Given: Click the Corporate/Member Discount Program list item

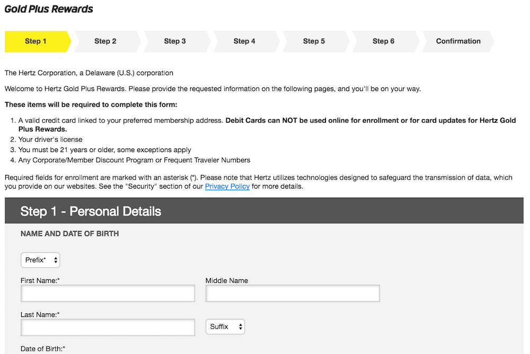Looking at the screenshot, I should coord(134,160).
